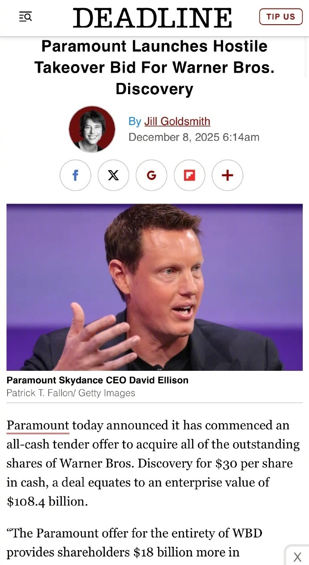309x565 pixels.
Task: Click the Paramount hostile takeover headline
Action: [x=154, y=67]
